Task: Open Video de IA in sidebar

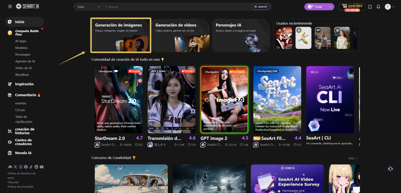Action: [24, 68]
